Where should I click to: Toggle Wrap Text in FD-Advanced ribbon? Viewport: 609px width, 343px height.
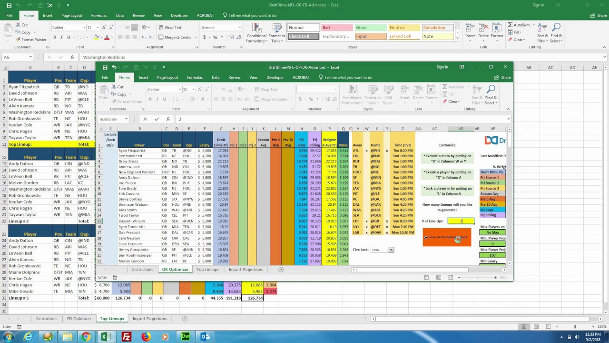[x=170, y=28]
